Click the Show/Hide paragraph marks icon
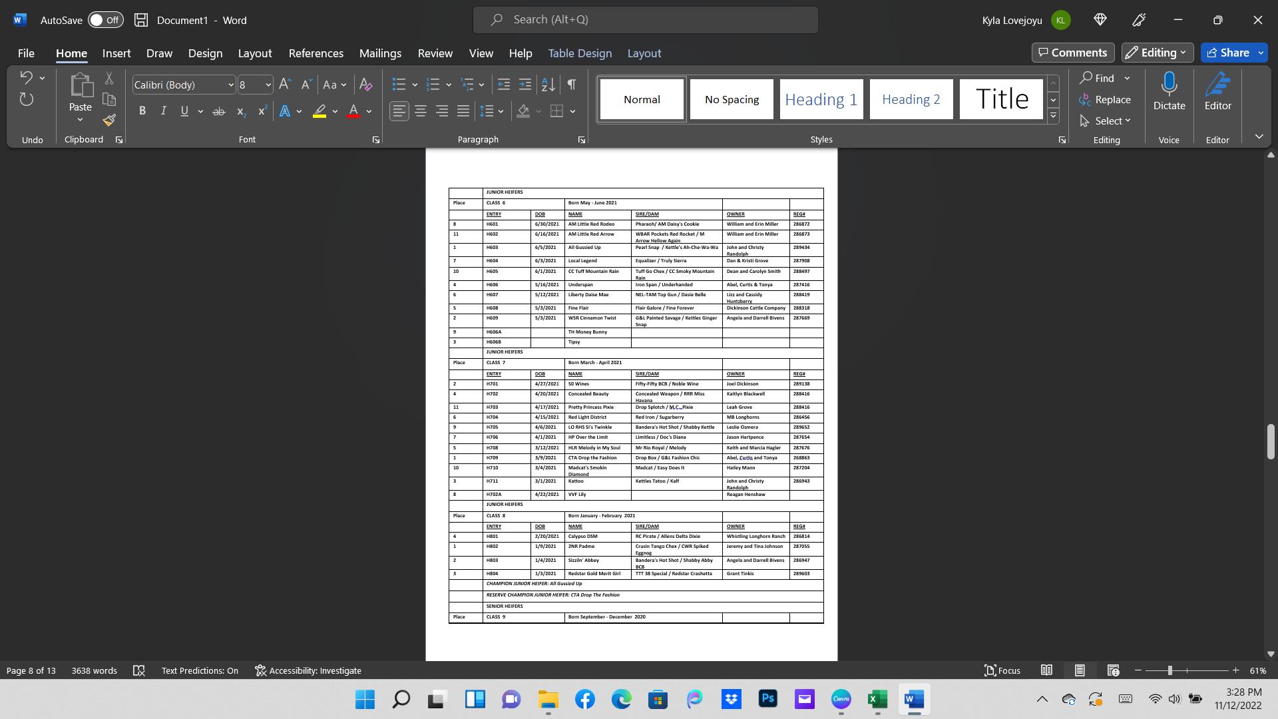The width and height of the screenshot is (1278, 719). [x=571, y=85]
